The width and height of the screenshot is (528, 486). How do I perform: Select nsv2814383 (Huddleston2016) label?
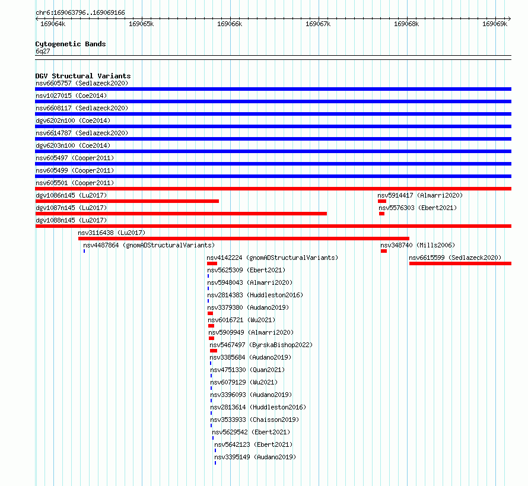(255, 295)
